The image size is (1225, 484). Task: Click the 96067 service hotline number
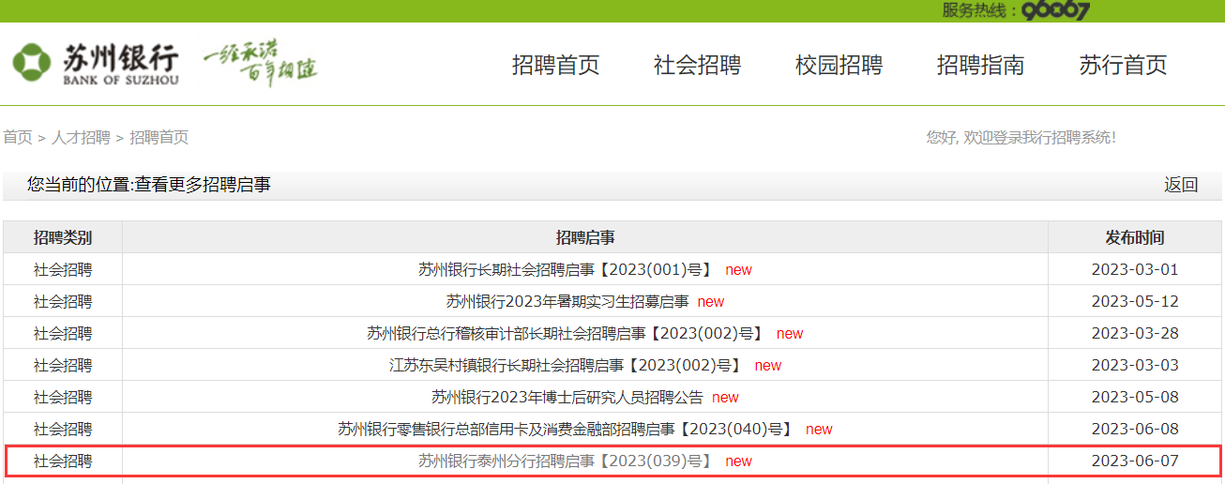coord(1055,10)
